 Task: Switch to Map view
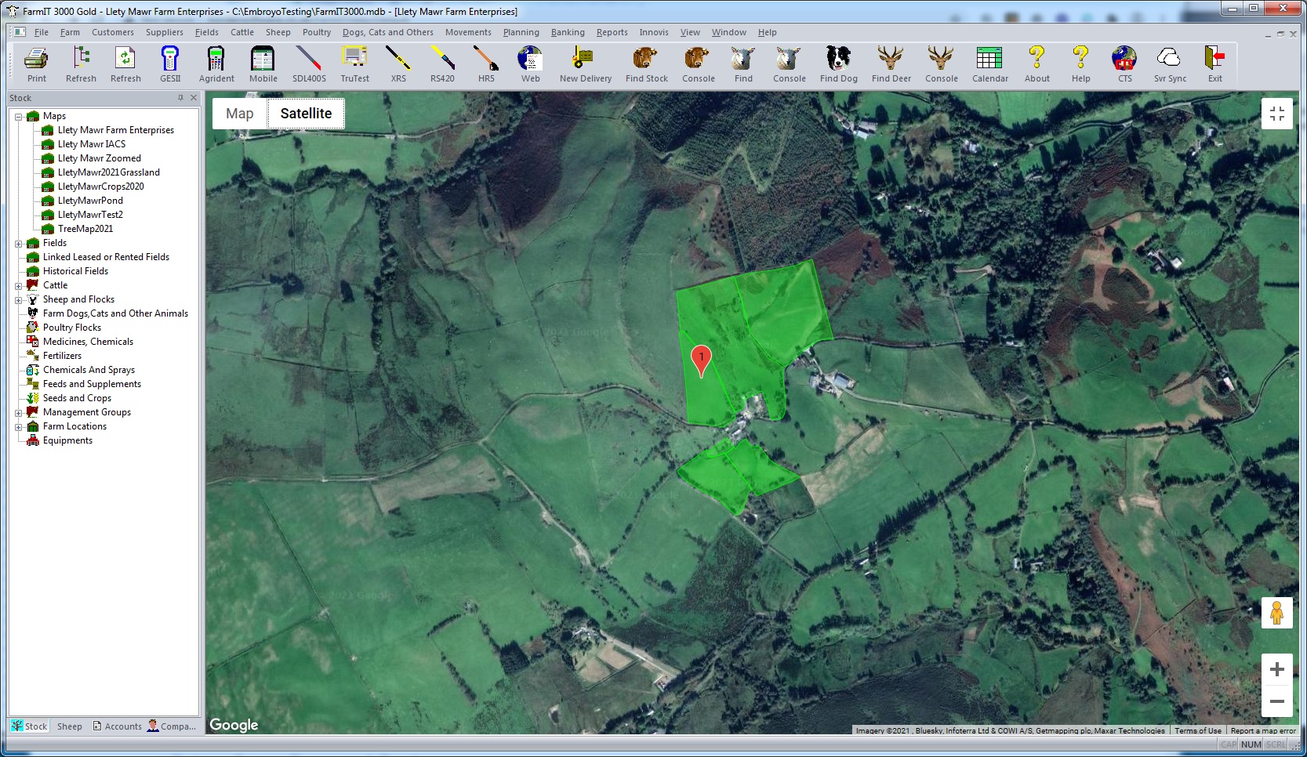click(x=240, y=114)
